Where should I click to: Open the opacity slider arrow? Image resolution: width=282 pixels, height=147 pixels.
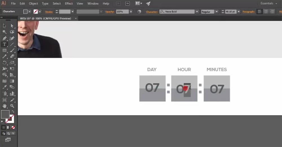point(131,12)
